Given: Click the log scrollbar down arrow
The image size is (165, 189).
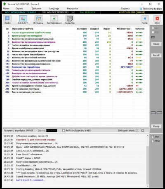Looking at the screenshot, I should point(148,186).
